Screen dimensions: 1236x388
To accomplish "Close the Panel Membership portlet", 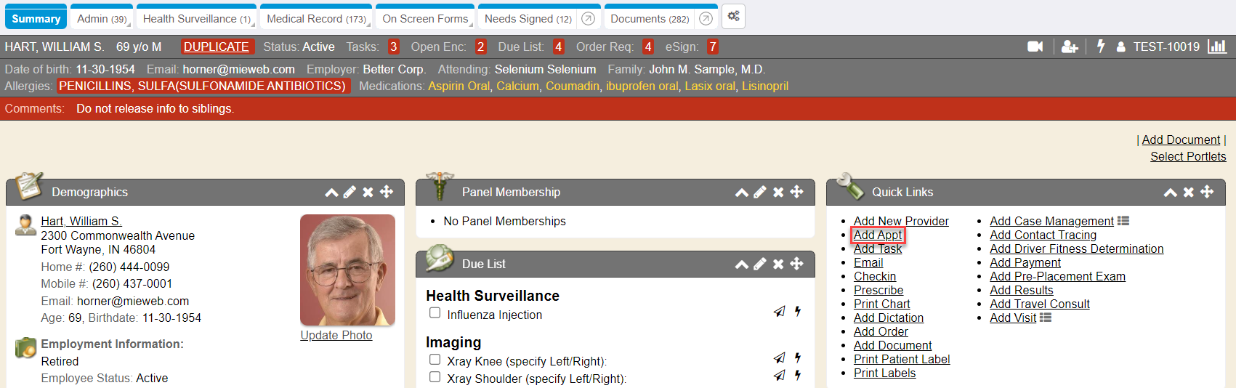I will [778, 192].
